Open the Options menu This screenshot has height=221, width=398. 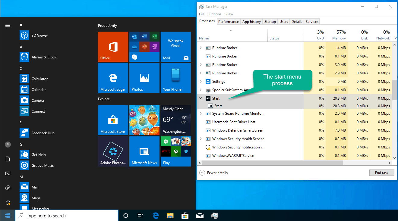click(x=215, y=14)
